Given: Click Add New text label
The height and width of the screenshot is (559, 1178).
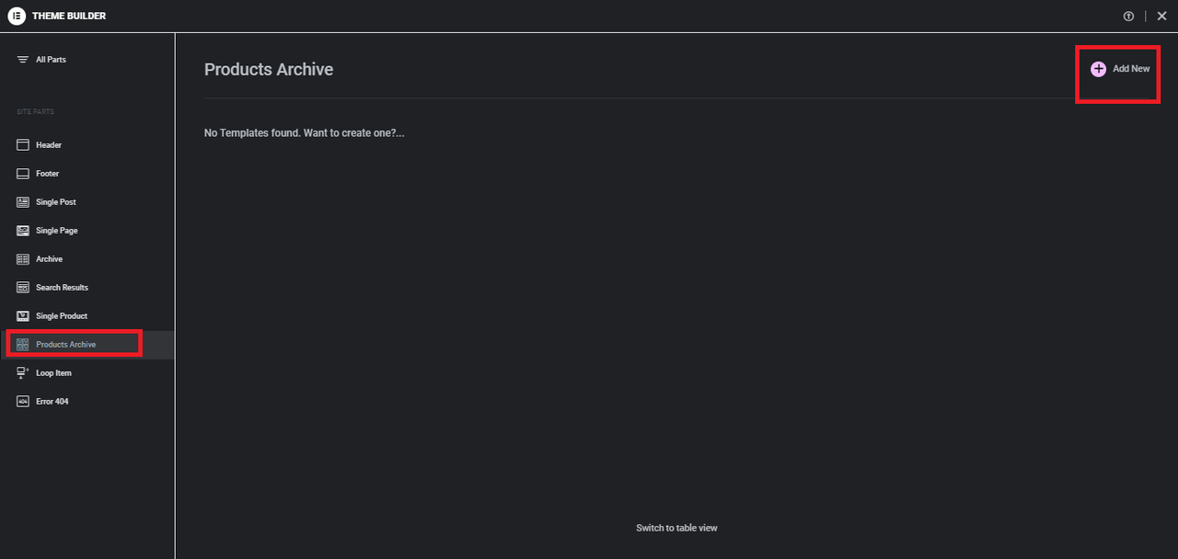Looking at the screenshot, I should [1131, 69].
